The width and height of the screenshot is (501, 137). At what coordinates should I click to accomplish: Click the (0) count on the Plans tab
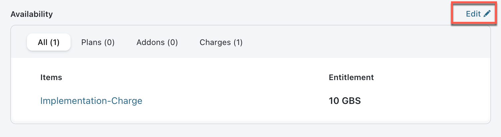pos(109,42)
